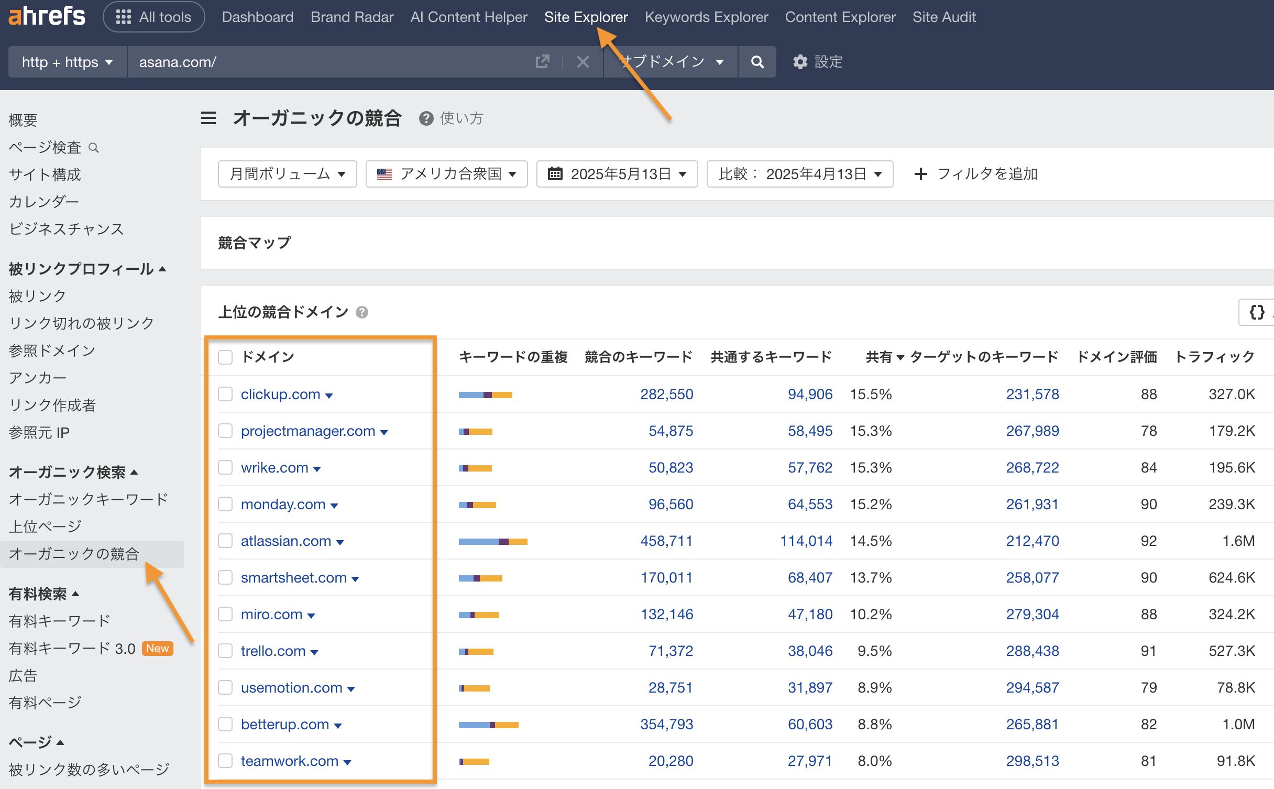The image size is (1274, 789).
Task: Open the 月間ボリューム dropdown
Action: tap(288, 173)
